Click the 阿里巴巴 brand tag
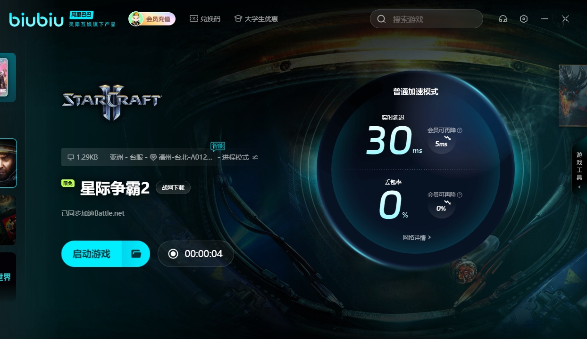The height and width of the screenshot is (339, 587). pos(80,15)
